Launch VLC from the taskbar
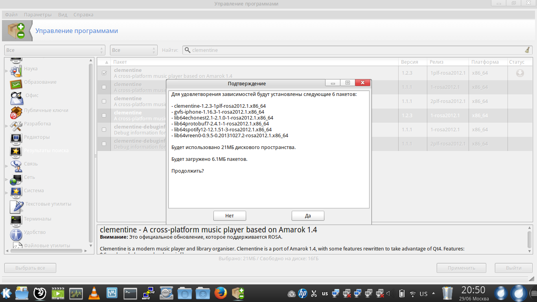 94,293
